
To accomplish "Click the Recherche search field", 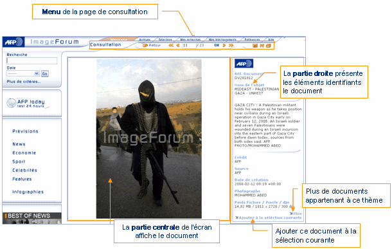I will pos(31,60).
